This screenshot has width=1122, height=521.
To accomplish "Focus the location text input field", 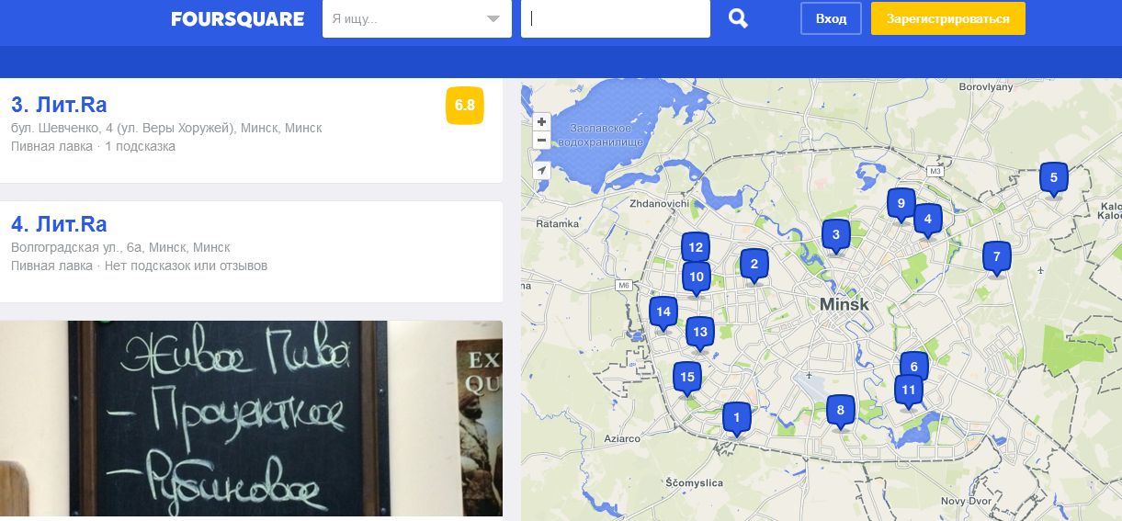I will click(x=616, y=18).
